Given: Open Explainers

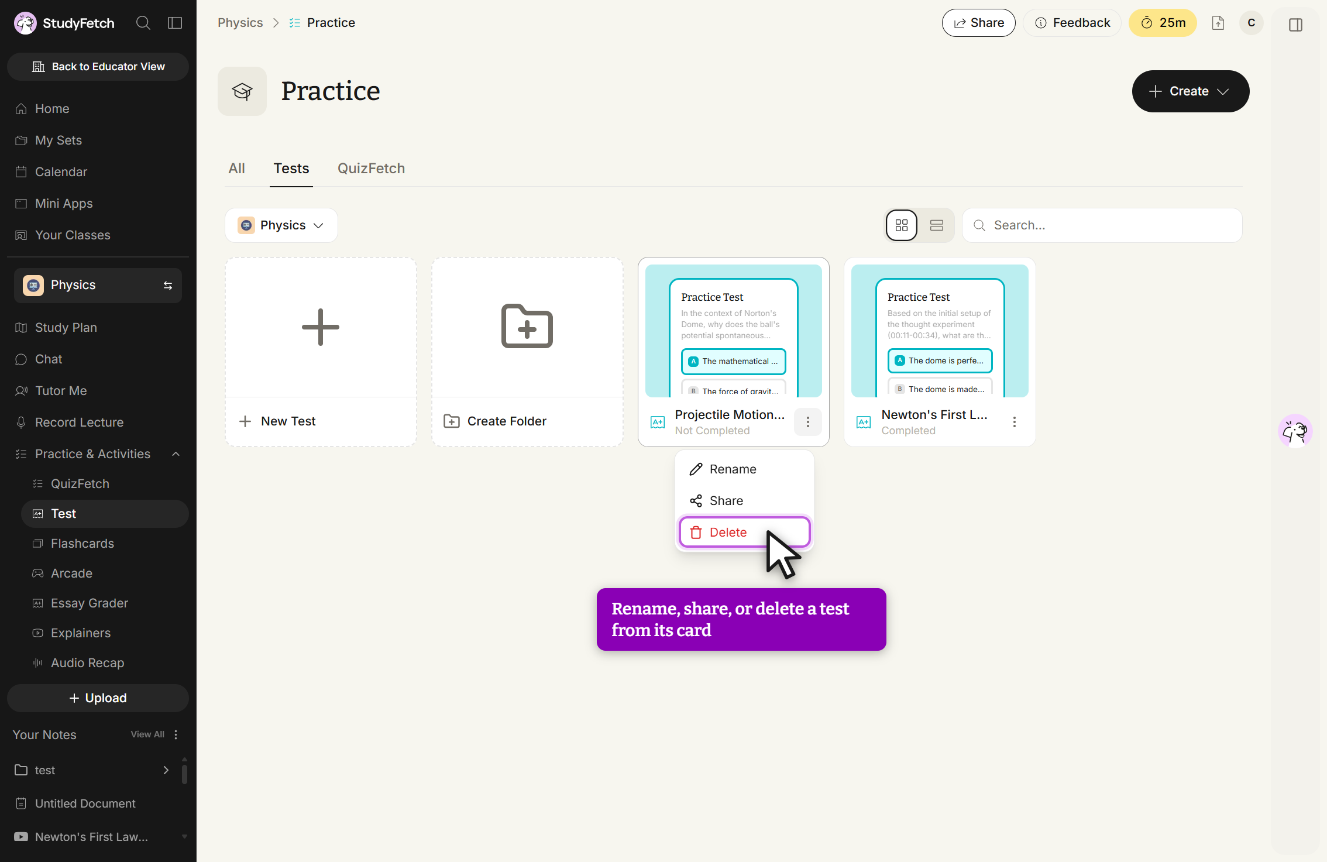Looking at the screenshot, I should 105,633.
